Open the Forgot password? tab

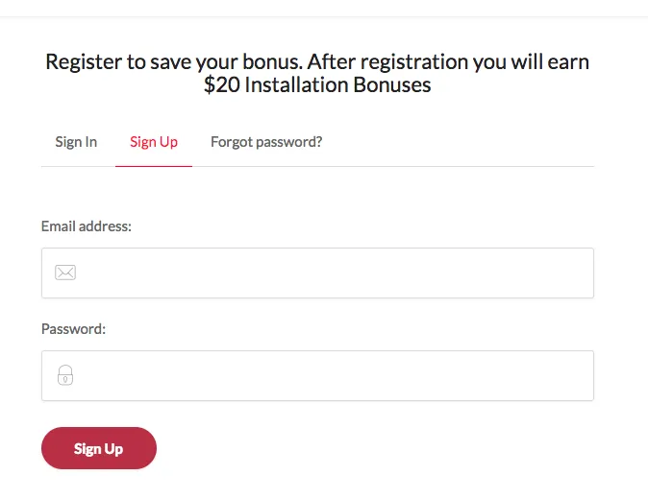(266, 142)
